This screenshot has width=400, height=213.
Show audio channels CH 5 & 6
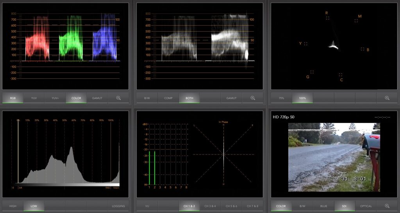[x=231, y=206]
